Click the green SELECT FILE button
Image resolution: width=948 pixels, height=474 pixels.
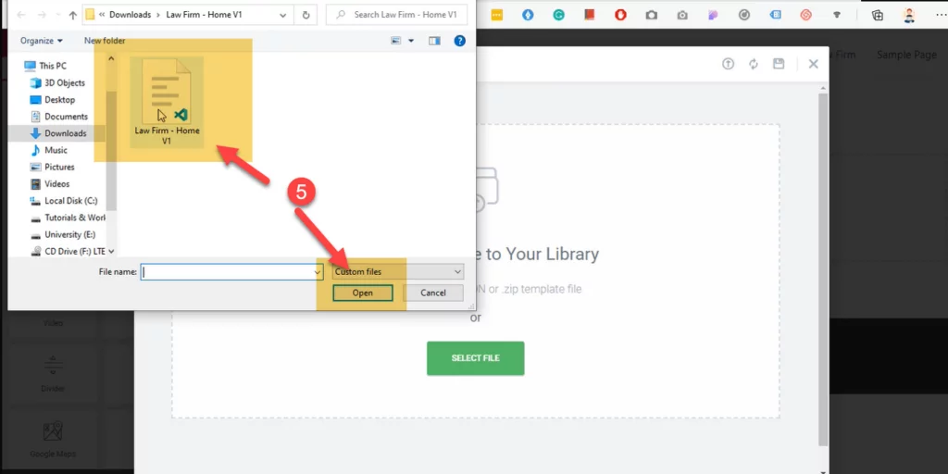(475, 358)
